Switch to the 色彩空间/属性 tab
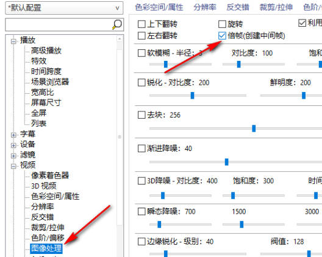 point(159,7)
